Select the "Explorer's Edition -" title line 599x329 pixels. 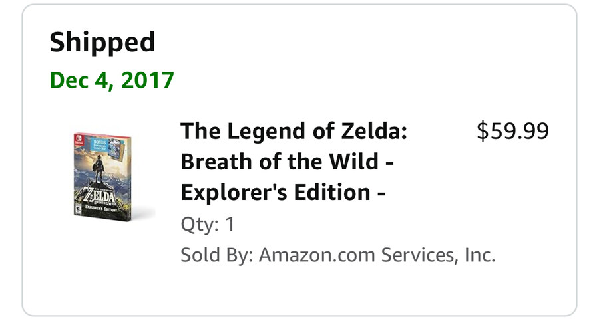[284, 192]
